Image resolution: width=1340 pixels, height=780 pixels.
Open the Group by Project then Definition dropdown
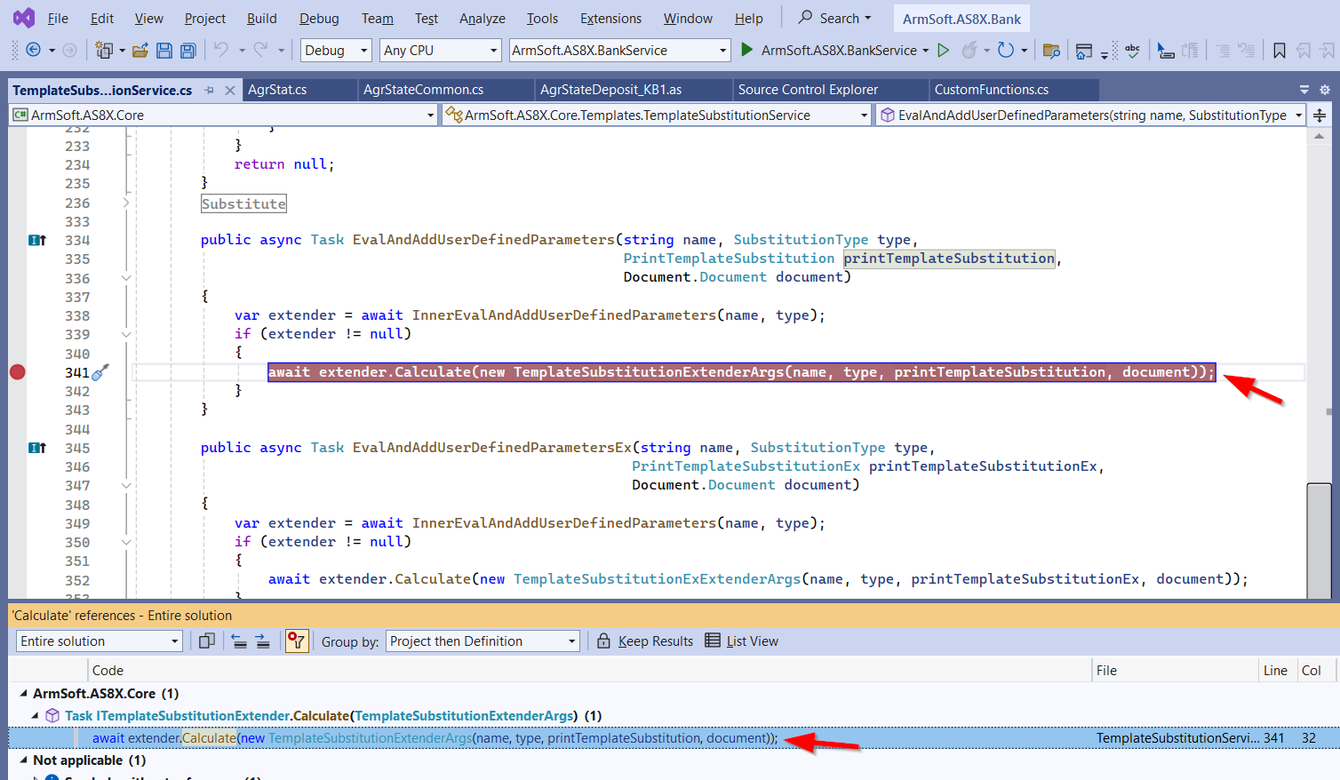(483, 641)
